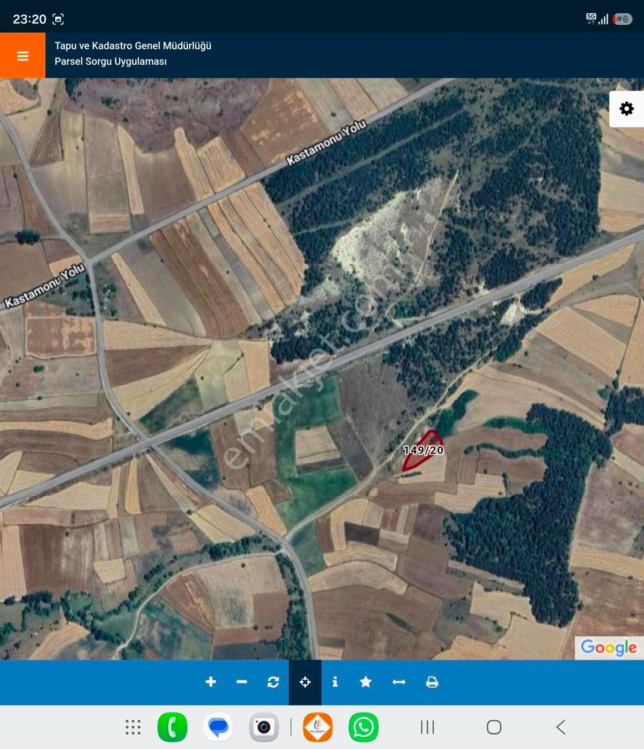644x749 pixels.
Task: Show parcel information with the i icon
Action: pyautogui.click(x=335, y=682)
